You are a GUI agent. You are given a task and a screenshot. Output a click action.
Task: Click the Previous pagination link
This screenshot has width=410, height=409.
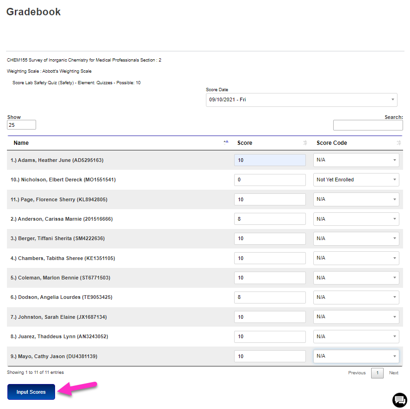[357, 372]
